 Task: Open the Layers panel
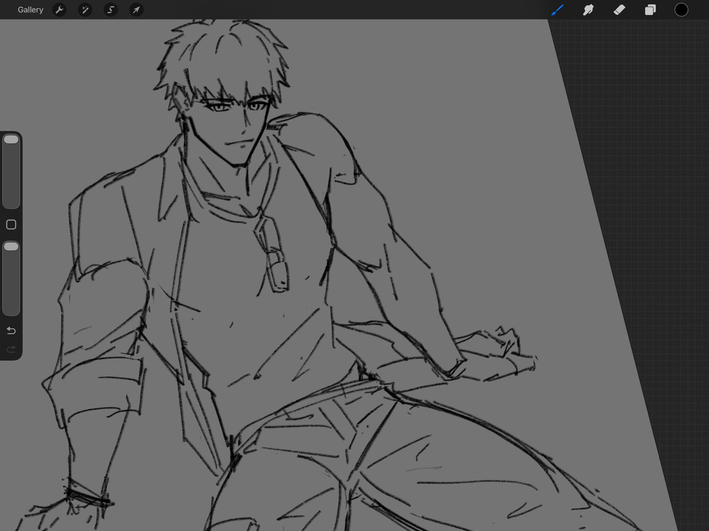(x=650, y=9)
